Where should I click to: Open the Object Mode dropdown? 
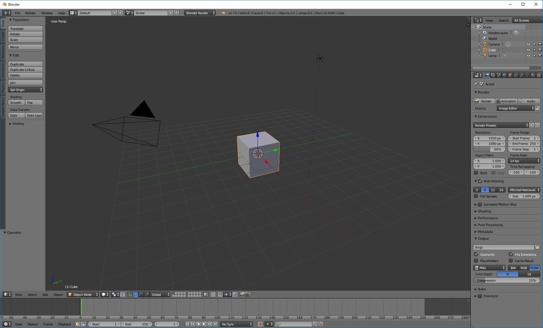tap(82, 295)
